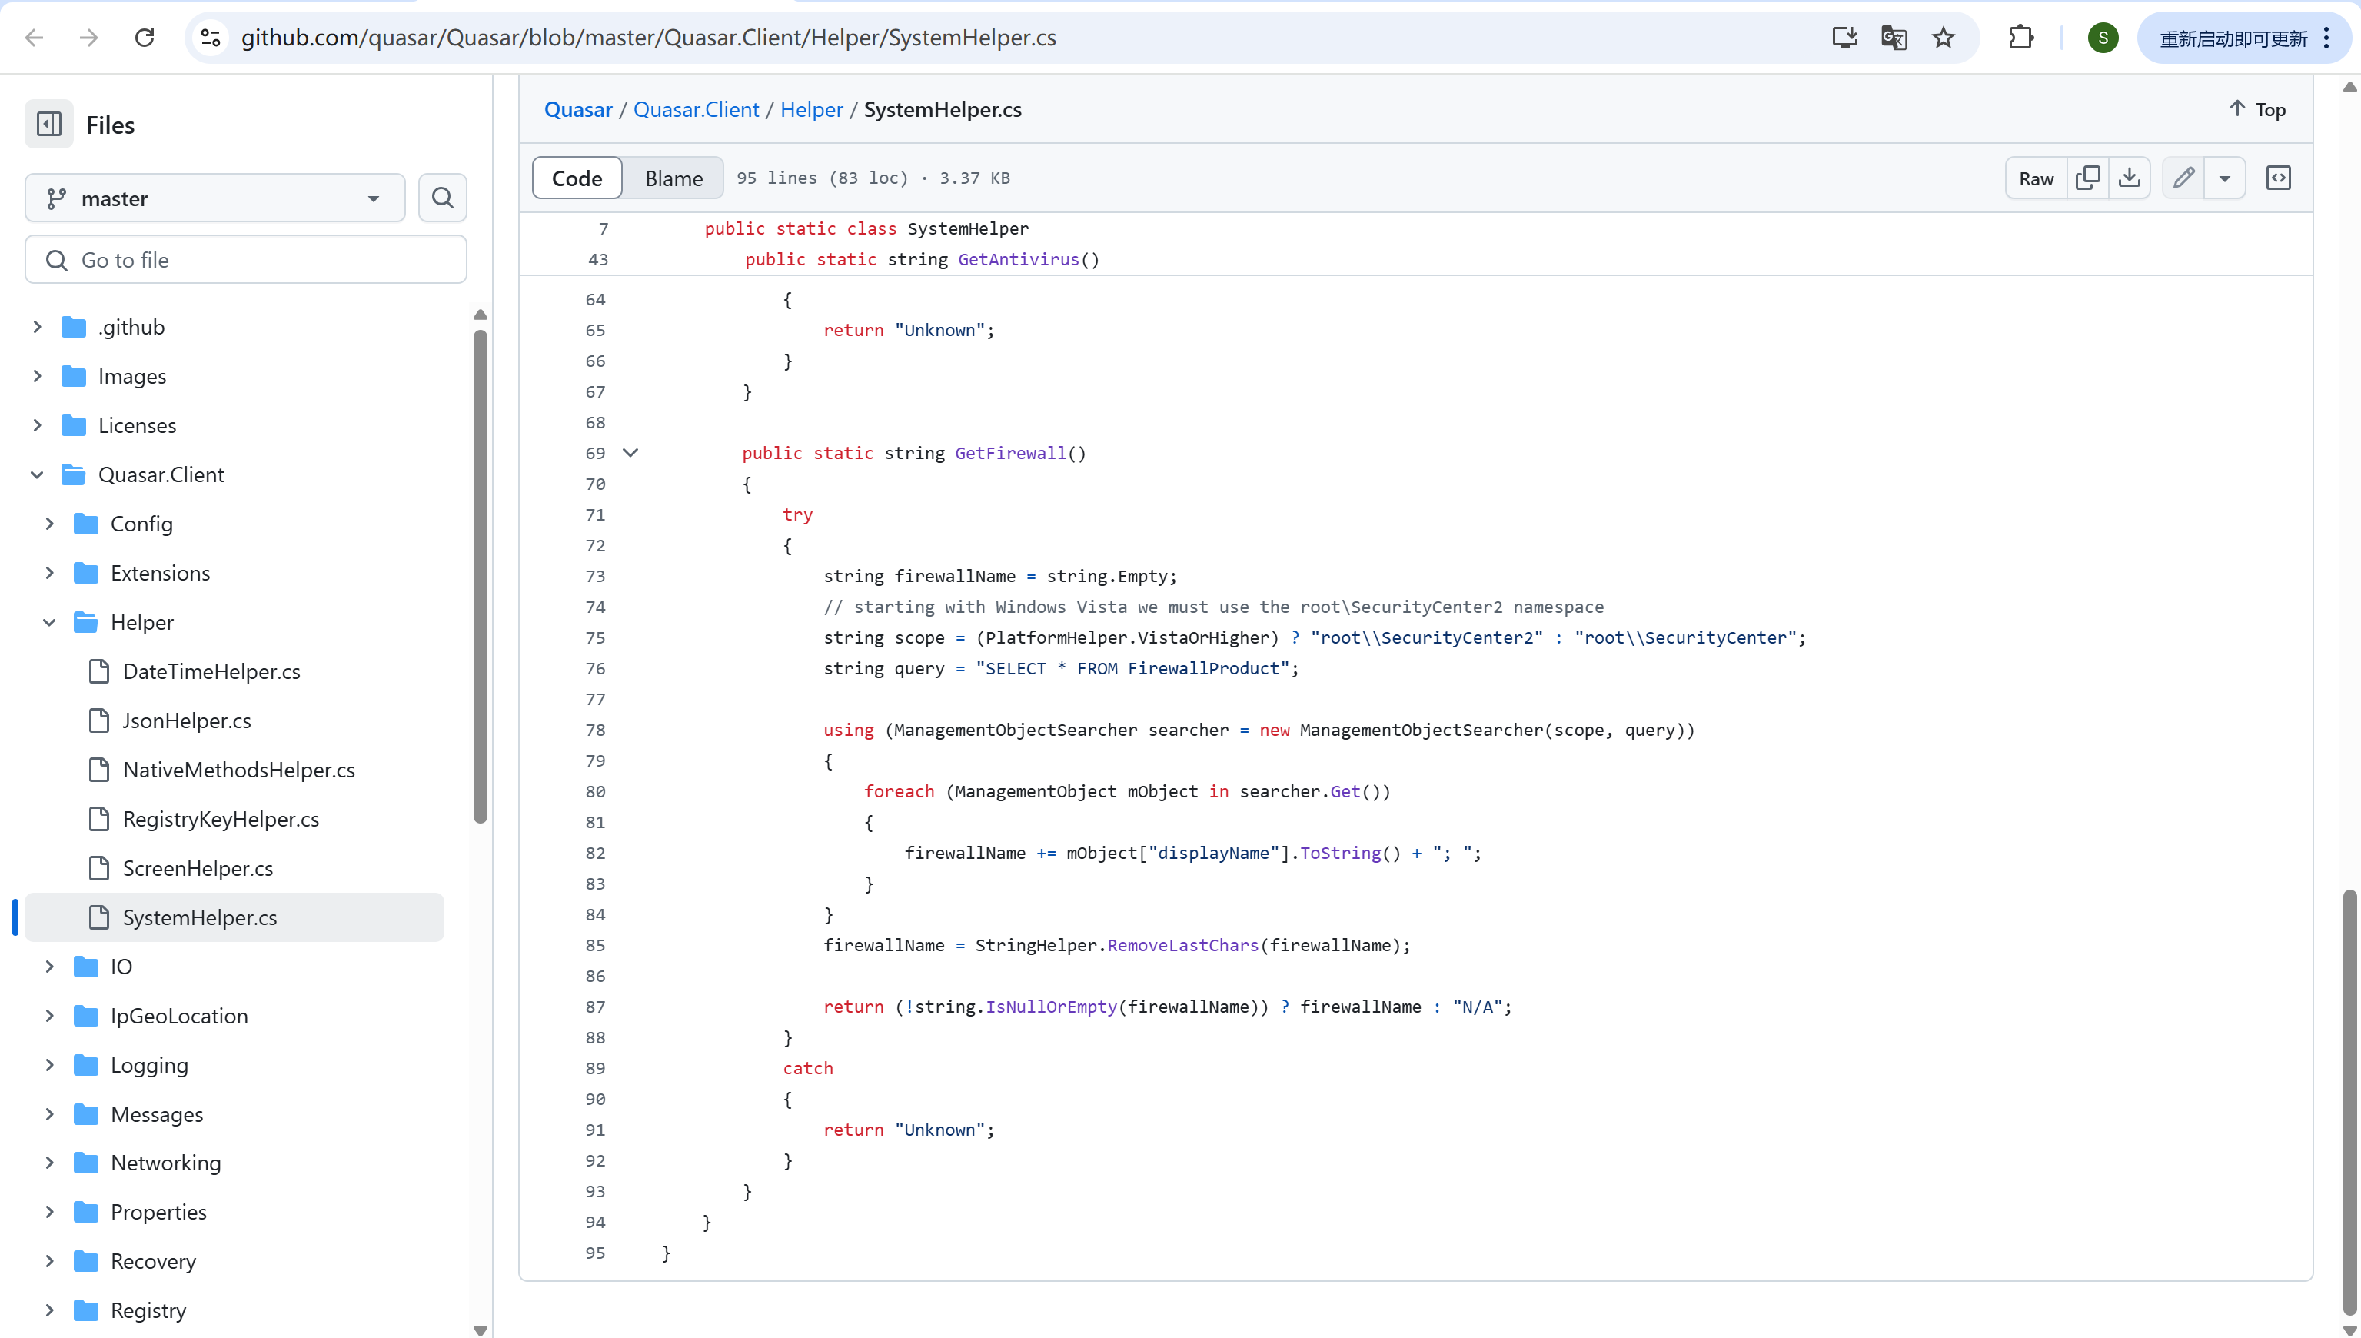Collapse the GetFirewall code block
The width and height of the screenshot is (2361, 1338).
pyautogui.click(x=630, y=453)
